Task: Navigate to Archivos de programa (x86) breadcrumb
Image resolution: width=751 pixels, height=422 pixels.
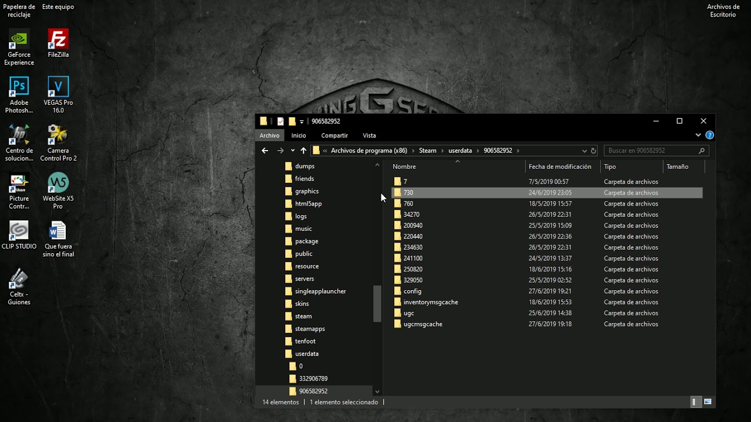Action: click(x=369, y=151)
